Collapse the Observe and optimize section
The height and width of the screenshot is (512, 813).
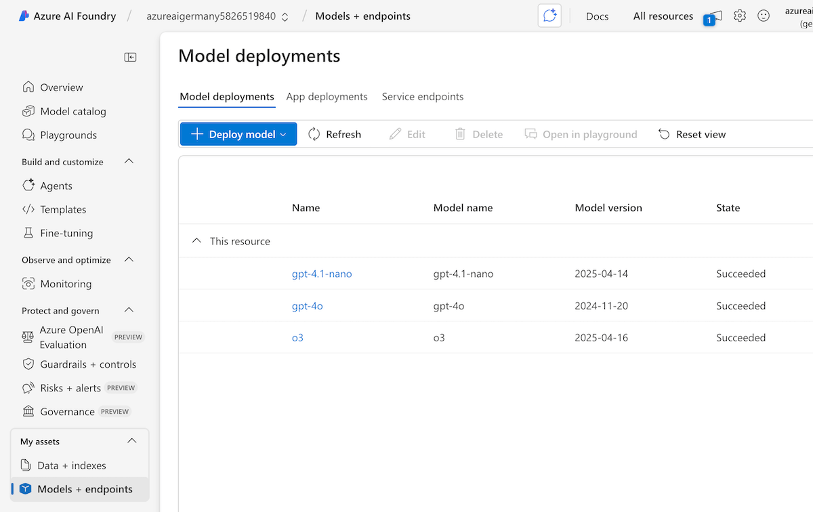click(x=129, y=260)
